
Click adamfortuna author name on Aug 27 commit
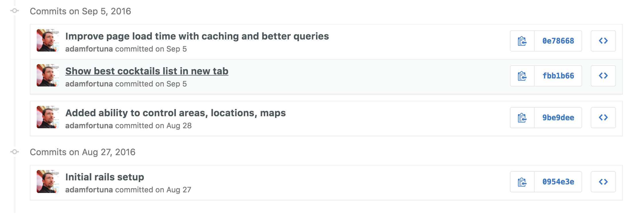(x=89, y=190)
